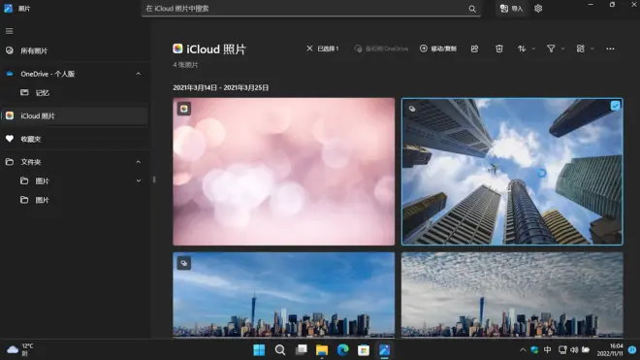Screen dimensions: 640x360
Task: Clear selection with the X icon
Action: (309, 49)
